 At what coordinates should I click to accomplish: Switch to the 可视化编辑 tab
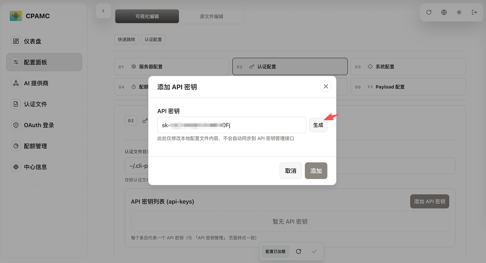(x=147, y=17)
